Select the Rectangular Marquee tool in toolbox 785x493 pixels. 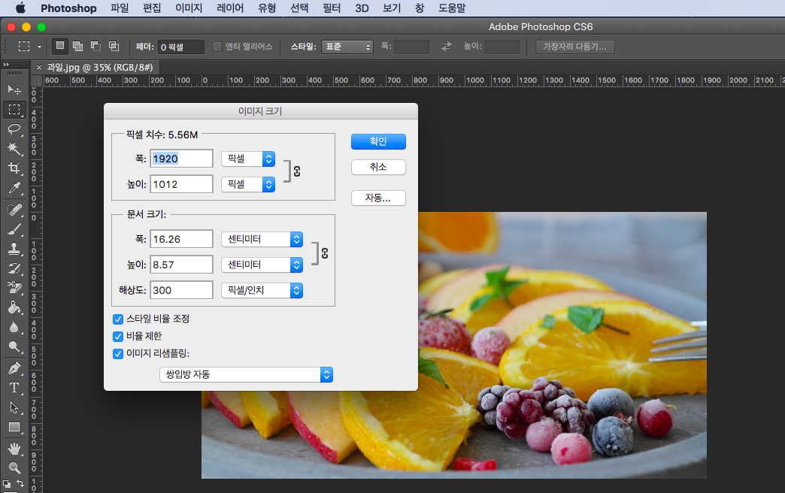pos(14,110)
